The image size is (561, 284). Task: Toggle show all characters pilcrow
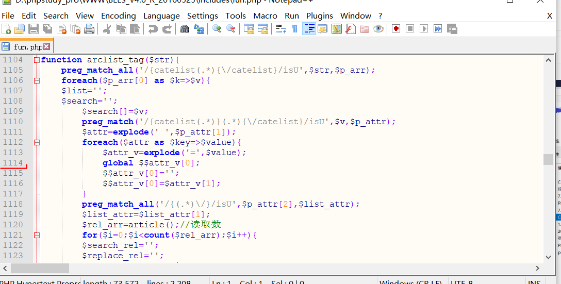tap(294, 29)
